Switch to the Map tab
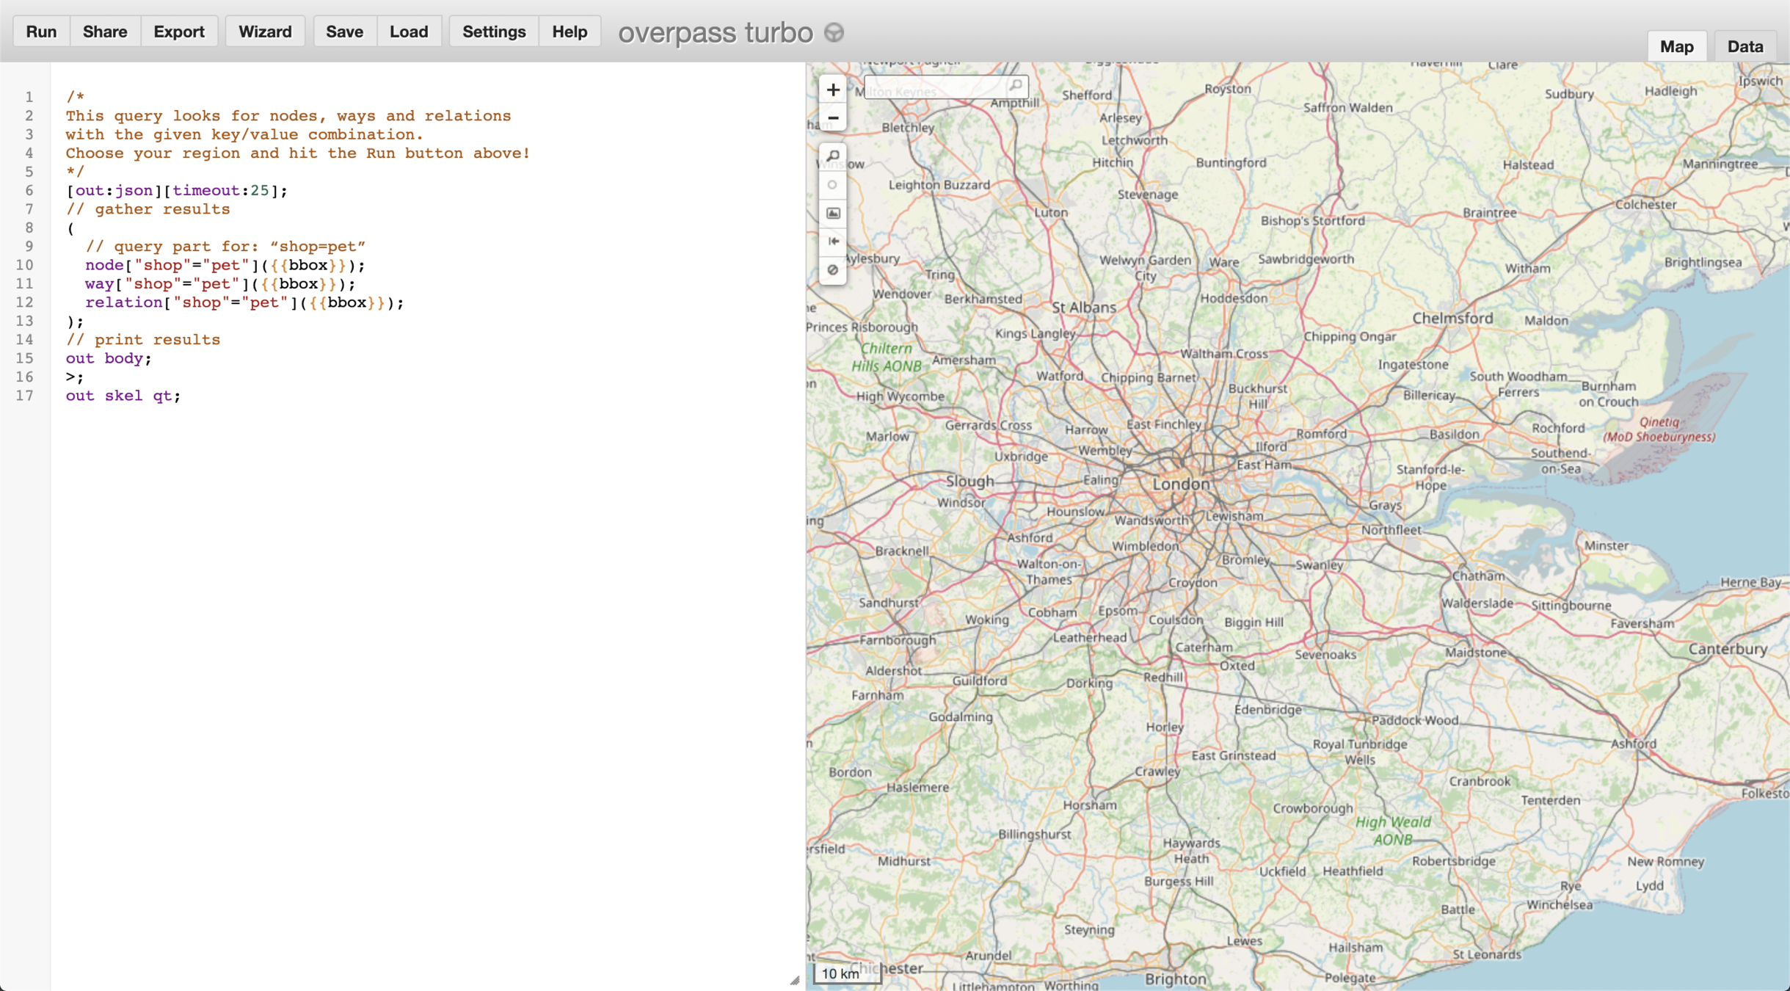 [1676, 46]
